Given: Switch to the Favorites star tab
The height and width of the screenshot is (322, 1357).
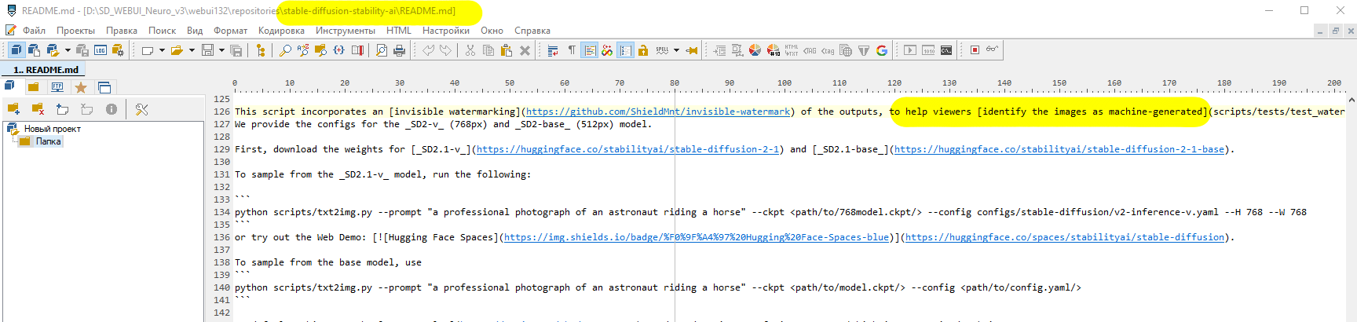Looking at the screenshot, I should (x=80, y=87).
